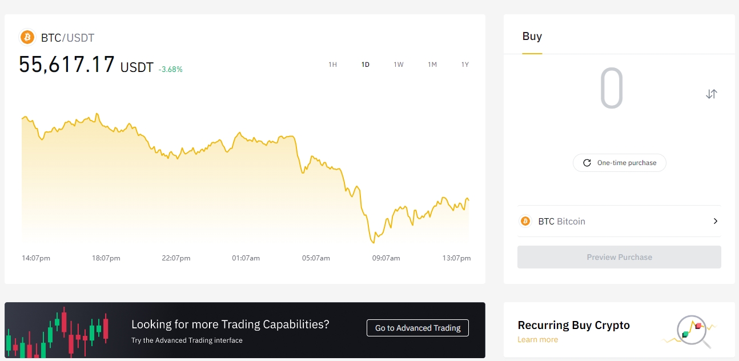Select the 1W chart timeframe
The height and width of the screenshot is (361, 739).
(x=399, y=65)
